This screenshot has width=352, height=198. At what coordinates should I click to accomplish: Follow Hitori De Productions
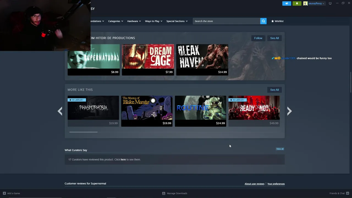pyautogui.click(x=258, y=38)
